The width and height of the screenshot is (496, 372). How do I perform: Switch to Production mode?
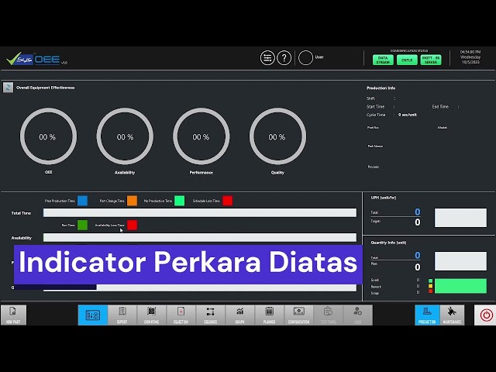(x=427, y=315)
